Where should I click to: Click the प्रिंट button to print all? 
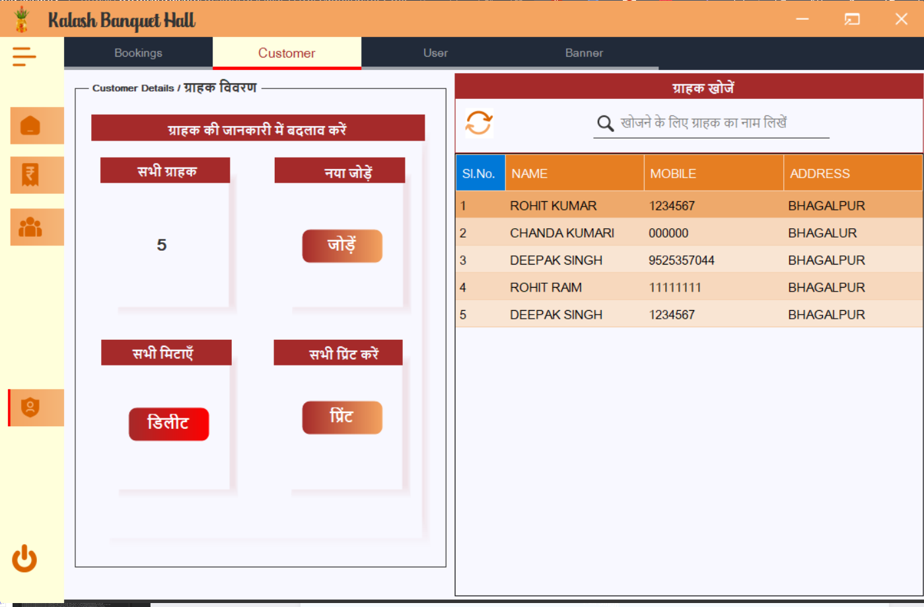pos(342,417)
